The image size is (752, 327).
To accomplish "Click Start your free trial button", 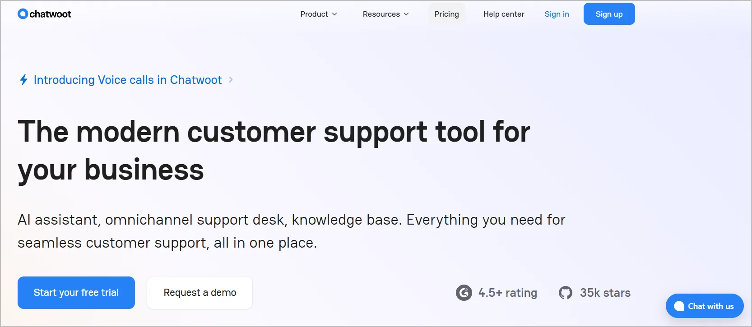I will click(x=76, y=293).
